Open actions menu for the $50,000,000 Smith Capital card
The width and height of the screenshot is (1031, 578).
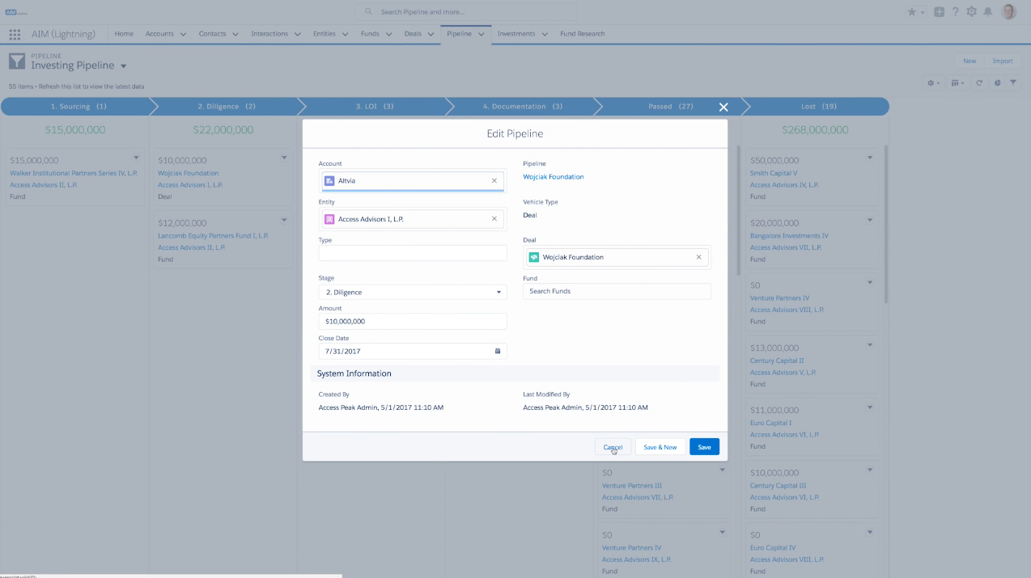coord(870,158)
